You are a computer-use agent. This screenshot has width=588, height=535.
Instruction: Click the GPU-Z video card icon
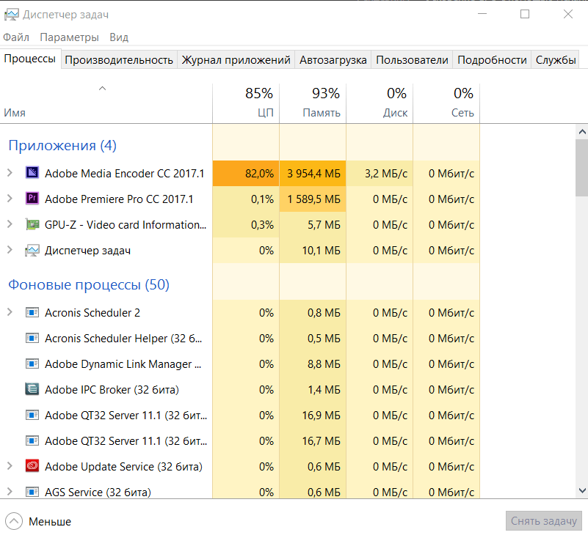tap(32, 224)
